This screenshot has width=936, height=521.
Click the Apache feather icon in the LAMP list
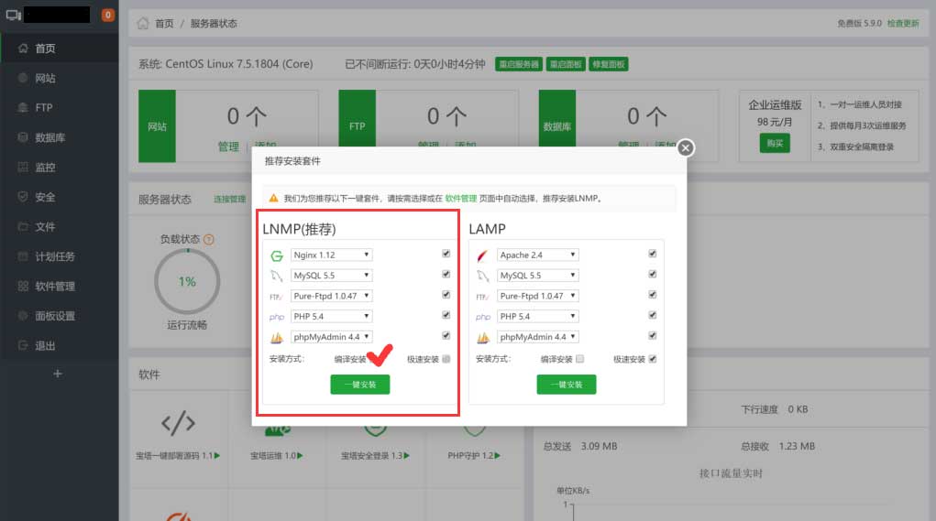point(482,255)
